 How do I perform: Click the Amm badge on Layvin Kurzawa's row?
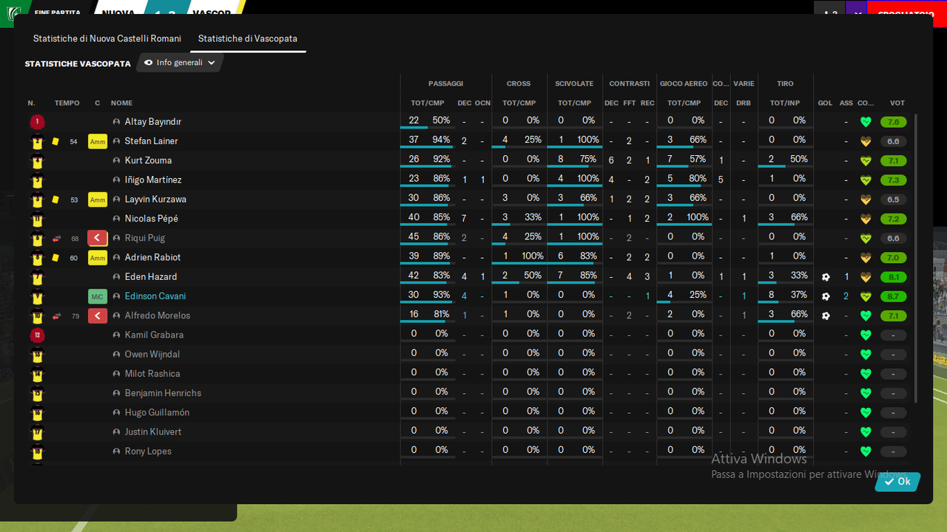98,199
